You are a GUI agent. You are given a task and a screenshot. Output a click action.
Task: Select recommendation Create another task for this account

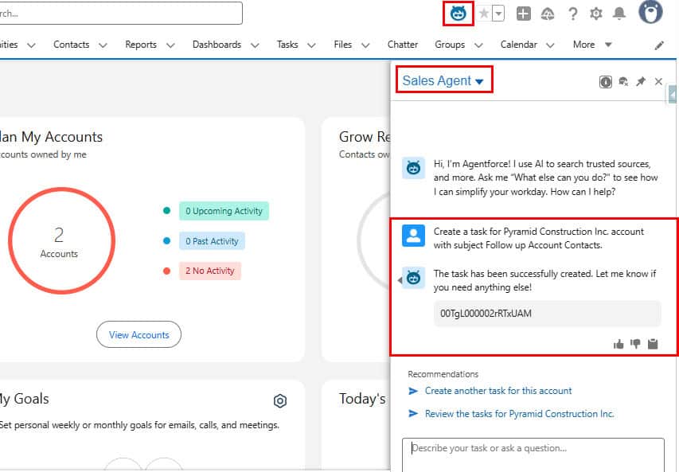[498, 391]
